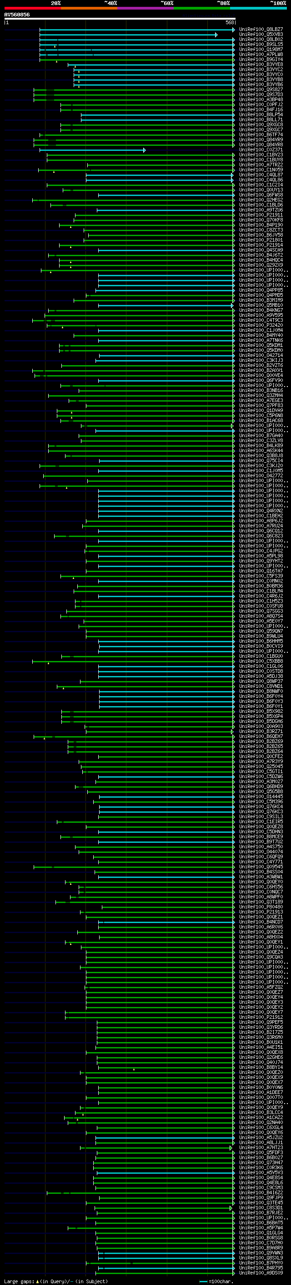Select hit label UniRef100_A1DEE7

click(261, 1093)
